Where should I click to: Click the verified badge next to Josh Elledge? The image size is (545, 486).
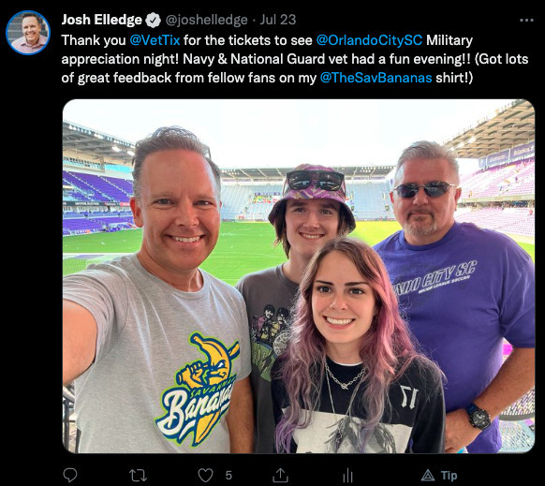coord(153,21)
